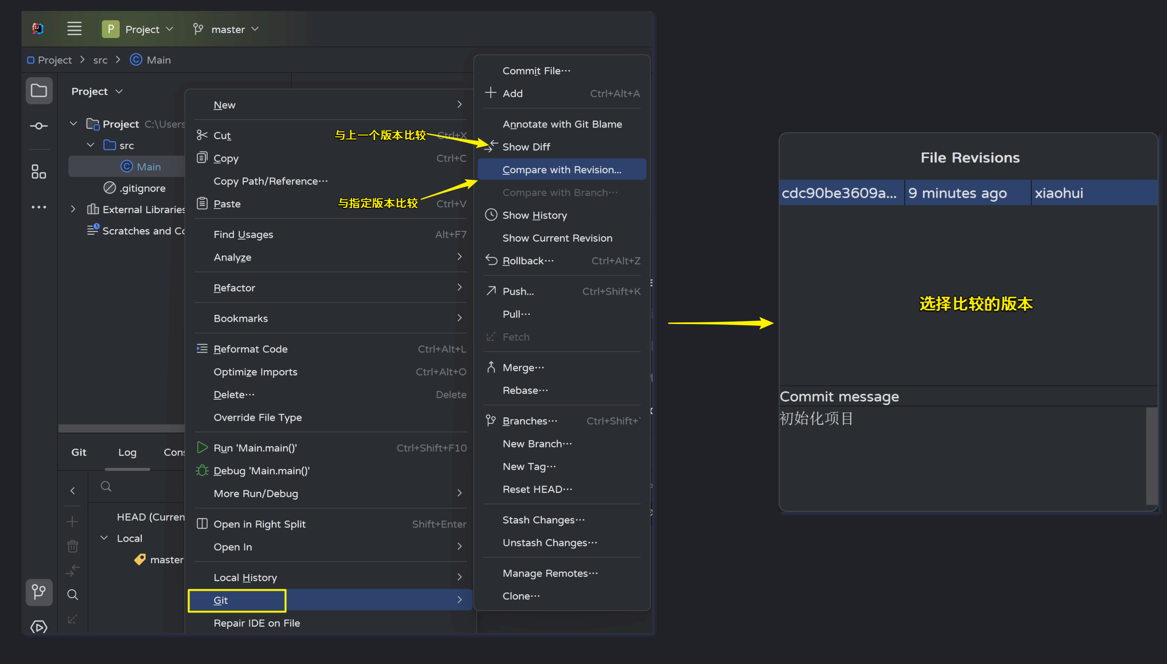
Task: Click Show History menu entry
Action: [534, 215]
